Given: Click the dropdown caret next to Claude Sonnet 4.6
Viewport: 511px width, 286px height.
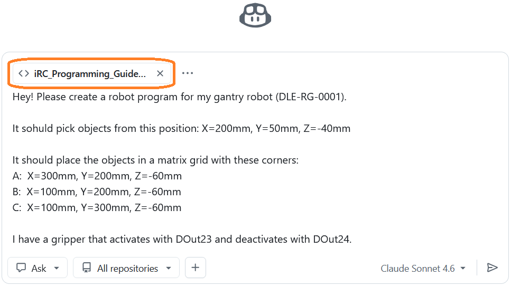Looking at the screenshot, I should (x=463, y=268).
